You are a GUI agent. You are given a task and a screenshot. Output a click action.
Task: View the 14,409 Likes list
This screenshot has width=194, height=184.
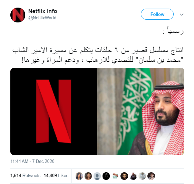pyautogui.click(x=56, y=175)
